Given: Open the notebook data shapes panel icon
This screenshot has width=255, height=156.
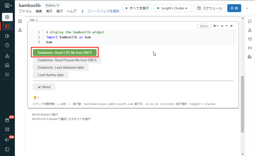Looking at the screenshot, I should click(20, 30).
